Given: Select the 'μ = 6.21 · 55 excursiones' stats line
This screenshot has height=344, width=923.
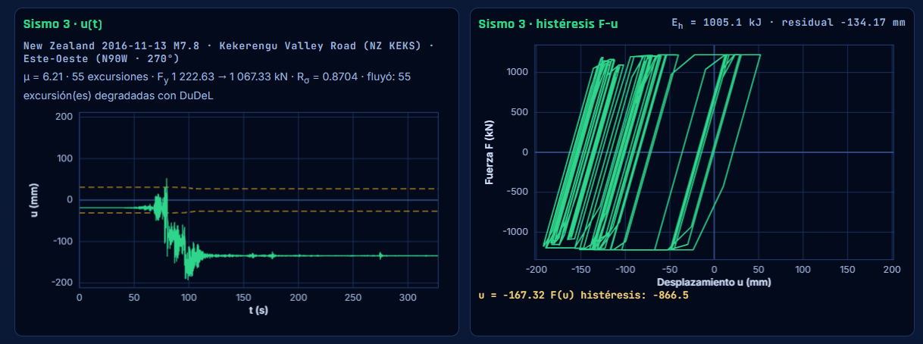Looking at the screenshot, I should click(217, 77).
